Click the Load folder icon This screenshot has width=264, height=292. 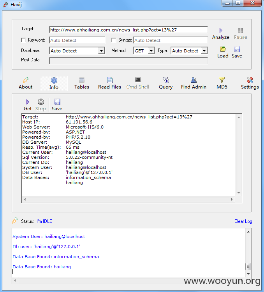point(223,49)
